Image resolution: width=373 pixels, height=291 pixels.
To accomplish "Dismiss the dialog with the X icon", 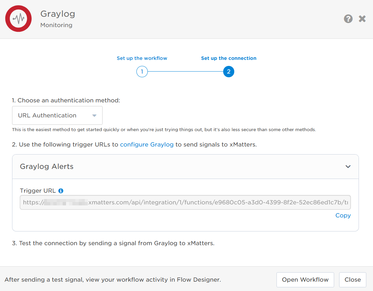I will click(362, 19).
